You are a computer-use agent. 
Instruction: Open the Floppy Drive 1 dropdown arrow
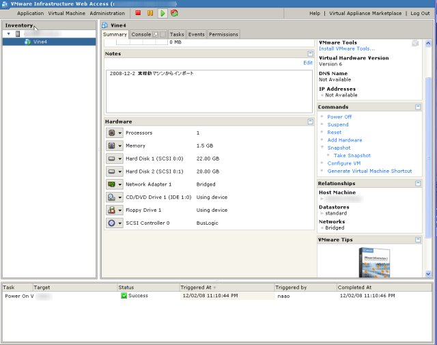point(120,210)
